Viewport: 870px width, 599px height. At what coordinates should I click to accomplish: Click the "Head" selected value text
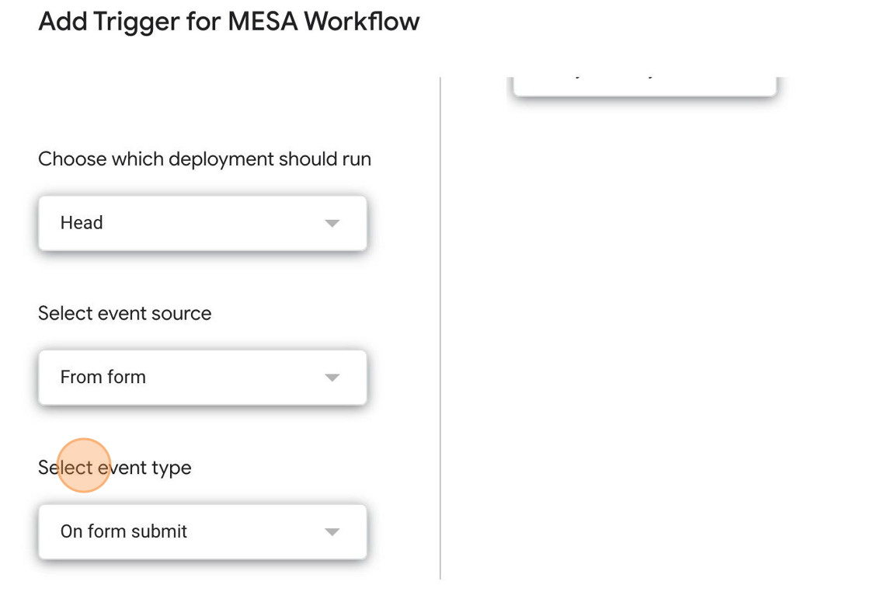pyautogui.click(x=82, y=223)
